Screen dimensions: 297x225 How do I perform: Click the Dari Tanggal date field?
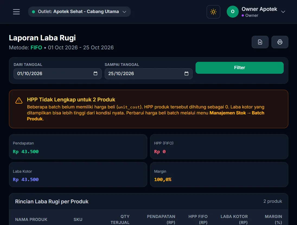click(58, 74)
